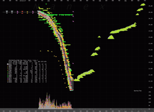The height and width of the screenshot is (112, 154).
Task: Click the EDGX legend marker at bottom row
Action: (x=8, y=82)
